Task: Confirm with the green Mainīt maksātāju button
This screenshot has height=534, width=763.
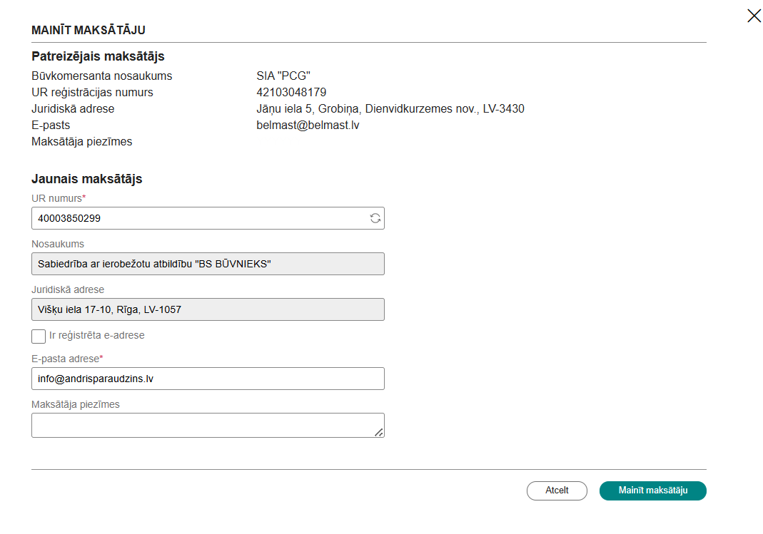Action: point(652,491)
